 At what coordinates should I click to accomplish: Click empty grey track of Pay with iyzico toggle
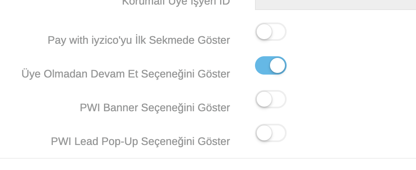pos(280,32)
